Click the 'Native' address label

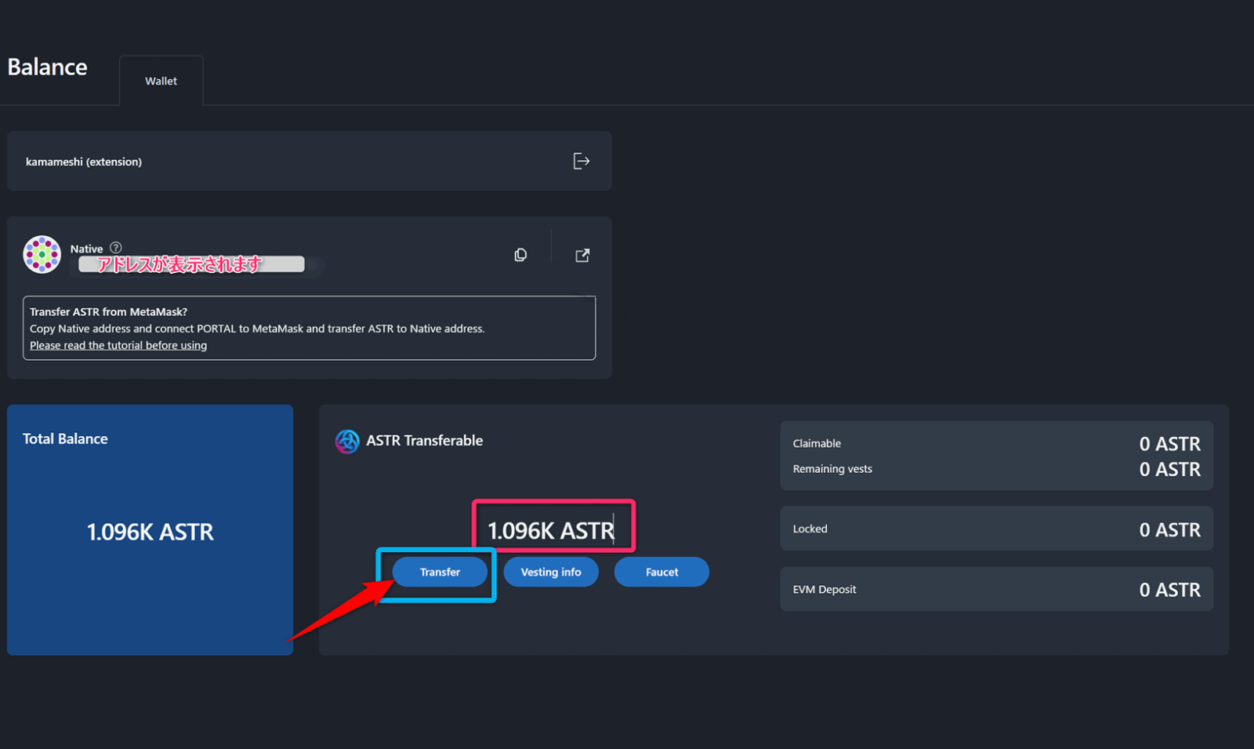[x=86, y=249]
